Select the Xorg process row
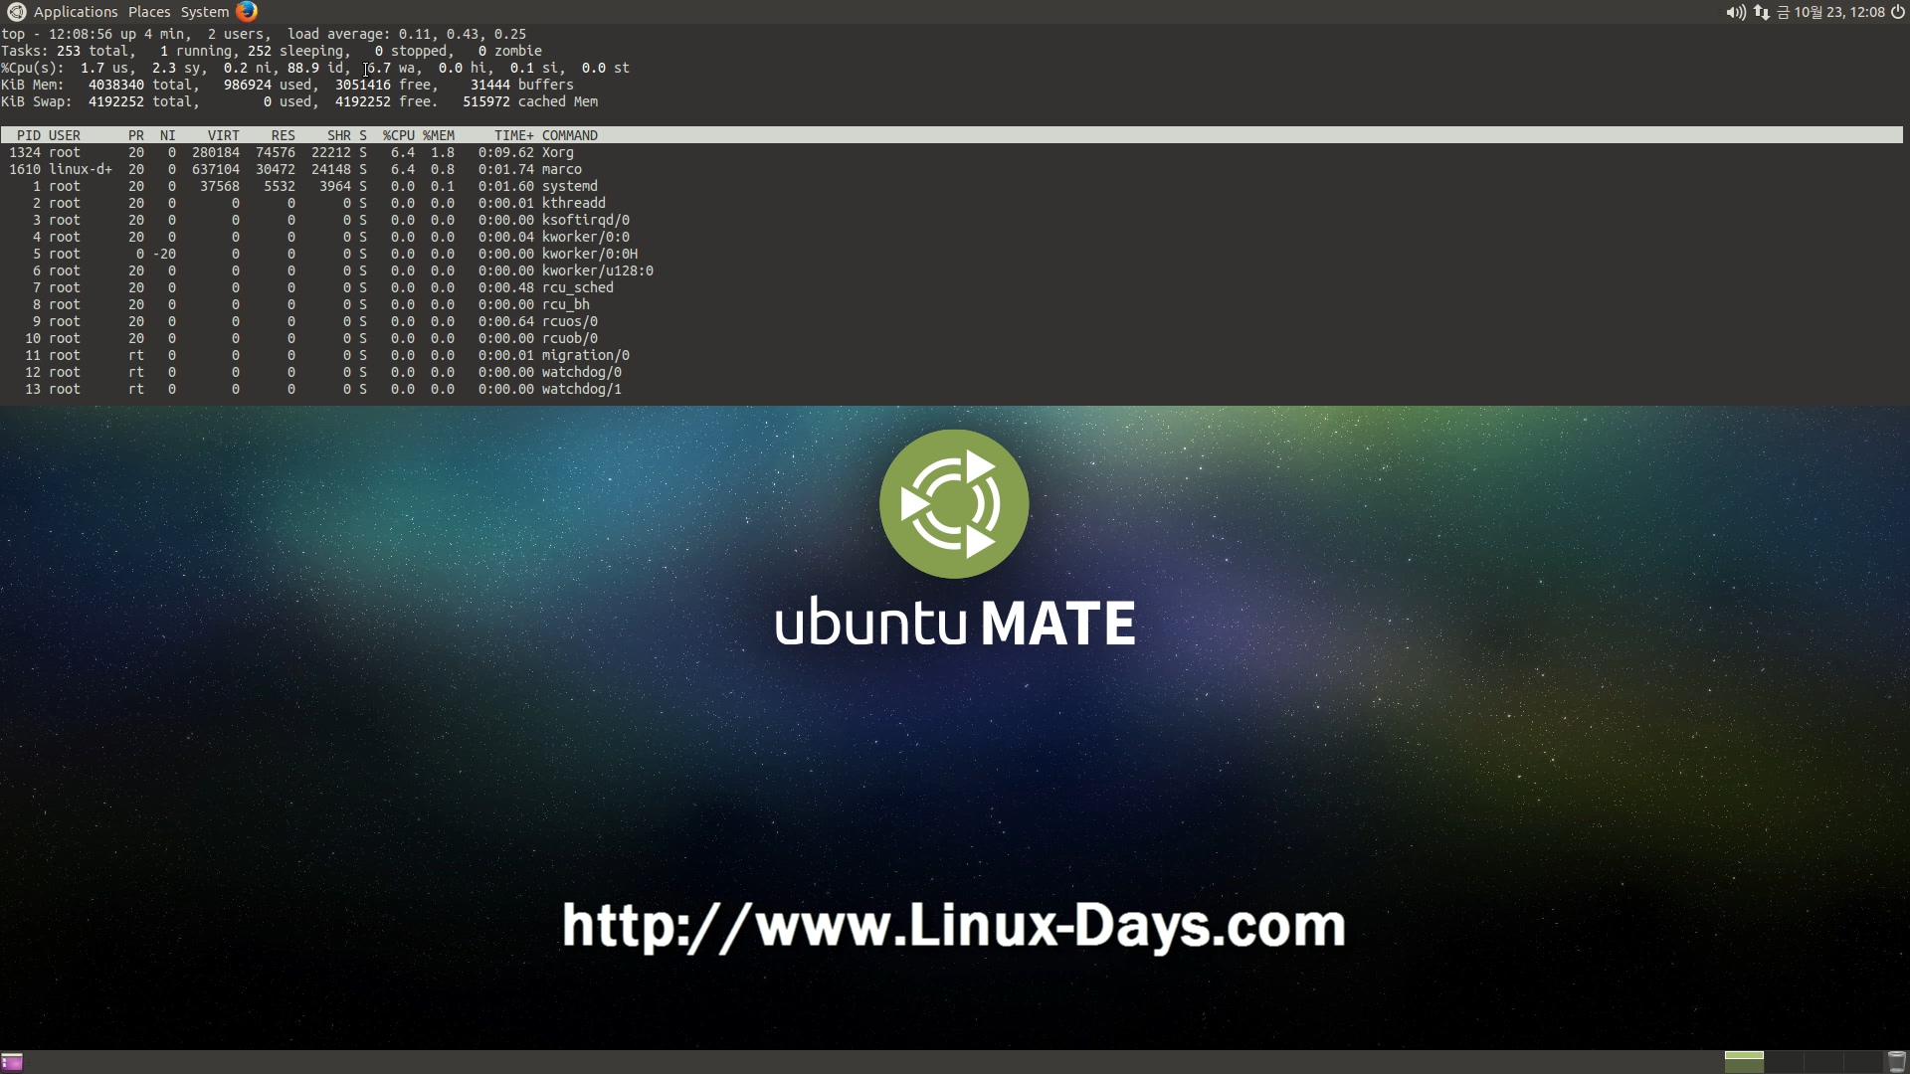This screenshot has width=1910, height=1074. 291,152
